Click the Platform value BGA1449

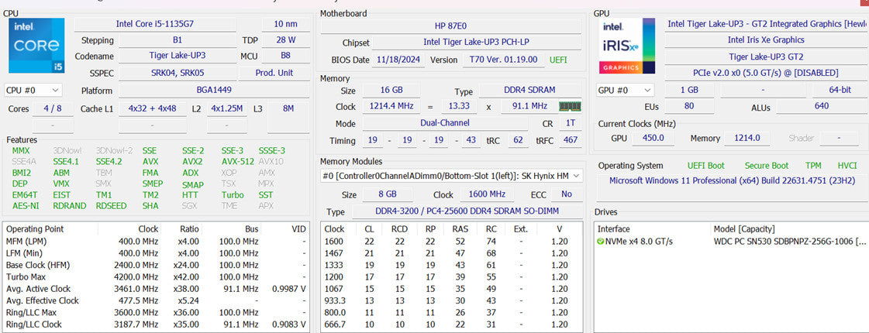[214, 91]
